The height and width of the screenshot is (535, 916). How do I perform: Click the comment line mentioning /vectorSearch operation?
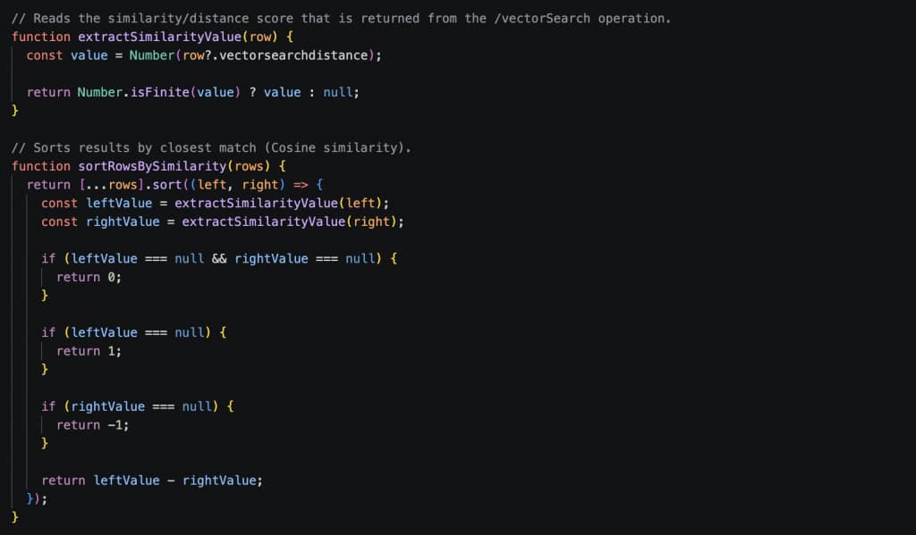(x=341, y=18)
